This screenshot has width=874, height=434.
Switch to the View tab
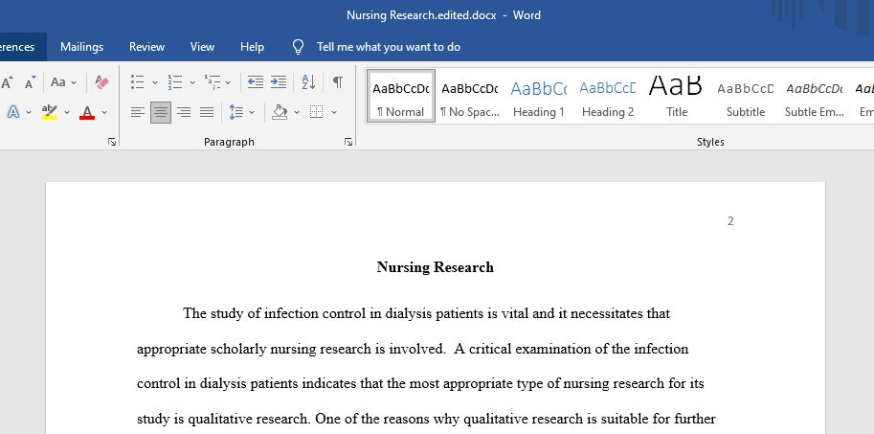pyautogui.click(x=202, y=47)
